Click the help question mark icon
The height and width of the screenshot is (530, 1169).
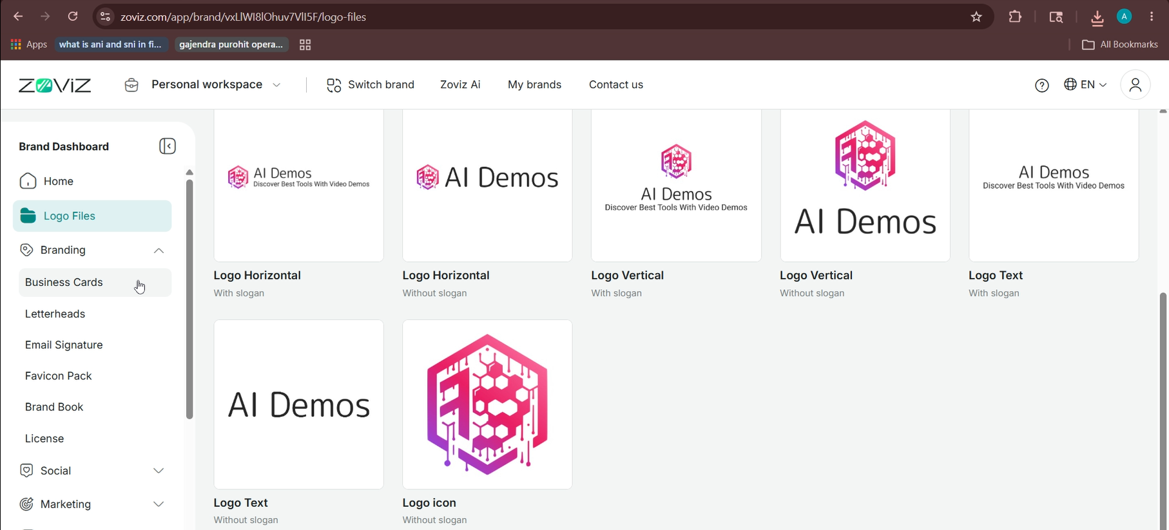coord(1042,85)
